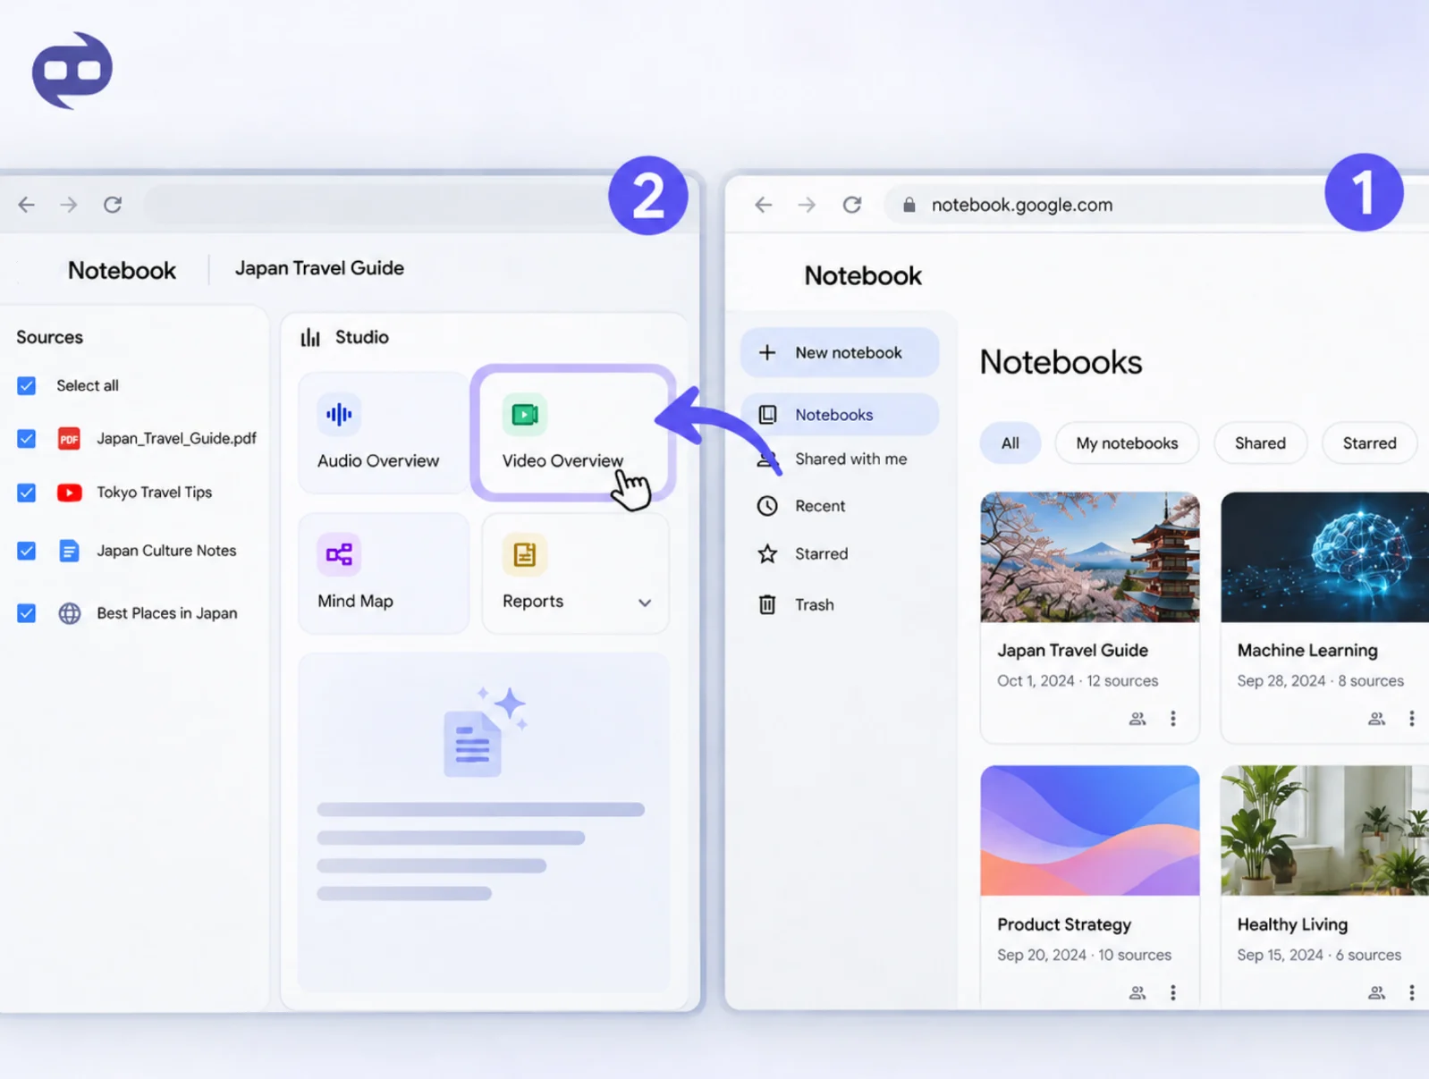Uncheck the Japan Culture Notes source checkbox
This screenshot has height=1079, width=1429.
pos(27,551)
